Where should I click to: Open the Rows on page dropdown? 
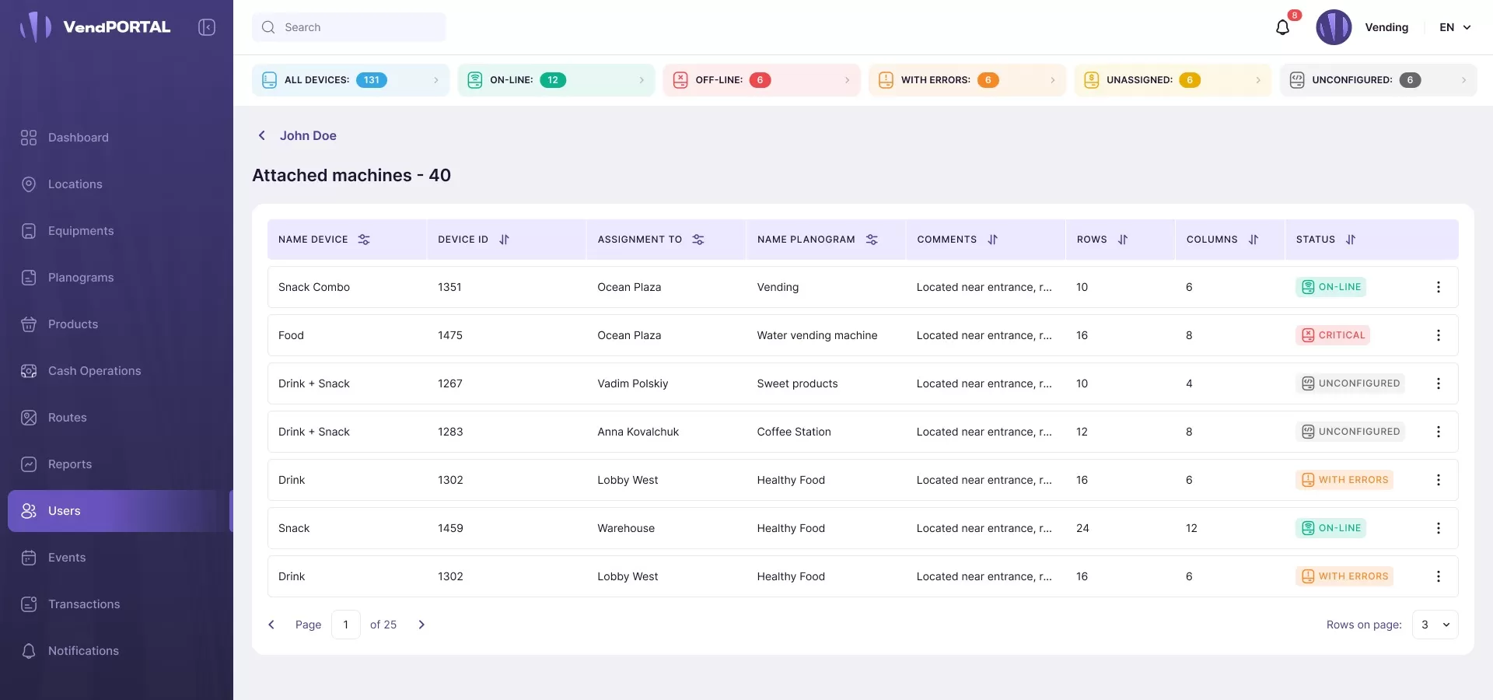pyautogui.click(x=1435, y=625)
